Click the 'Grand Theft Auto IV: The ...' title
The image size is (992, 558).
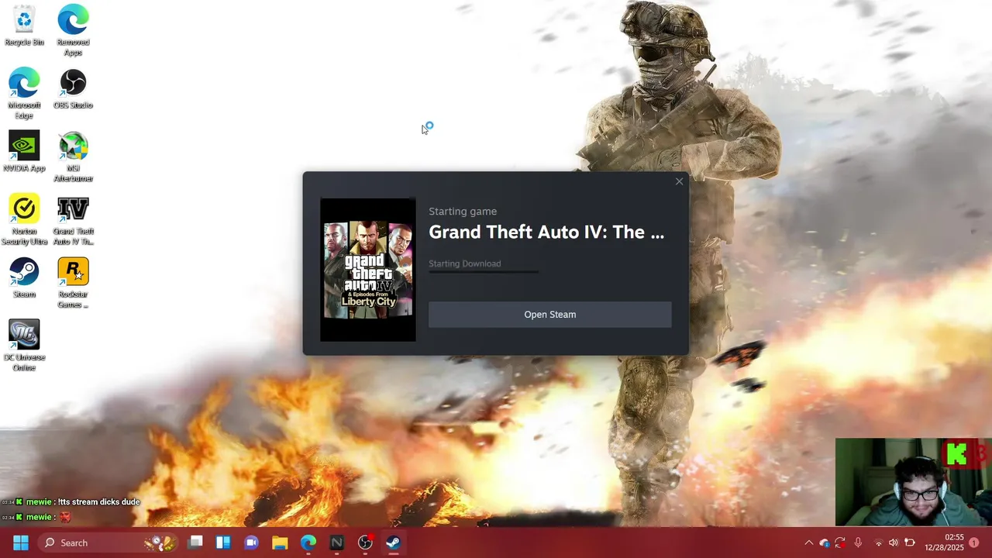click(x=546, y=232)
